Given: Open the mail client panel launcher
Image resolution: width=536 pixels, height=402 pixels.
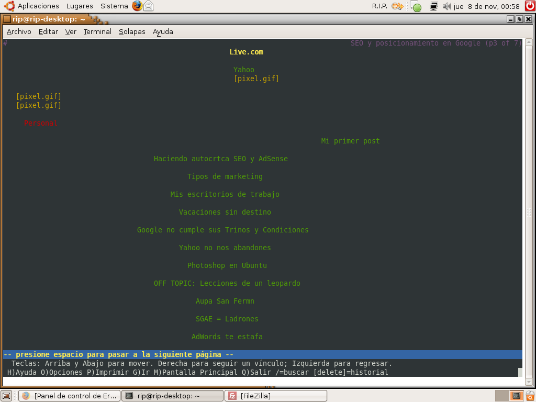Looking at the screenshot, I should (x=148, y=6).
